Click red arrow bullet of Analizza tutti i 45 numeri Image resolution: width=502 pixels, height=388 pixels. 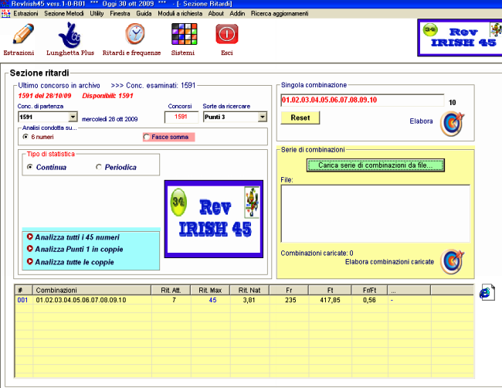30,237
